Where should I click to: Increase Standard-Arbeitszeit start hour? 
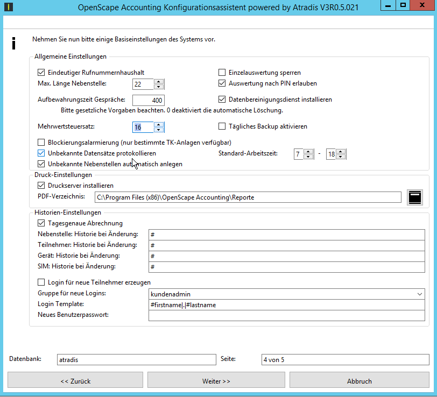pos(308,152)
